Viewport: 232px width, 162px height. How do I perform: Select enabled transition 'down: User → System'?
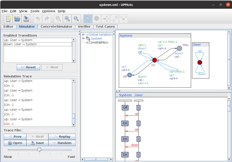pyautogui.click(x=38, y=44)
